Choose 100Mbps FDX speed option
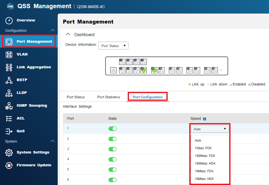 tap(205, 156)
